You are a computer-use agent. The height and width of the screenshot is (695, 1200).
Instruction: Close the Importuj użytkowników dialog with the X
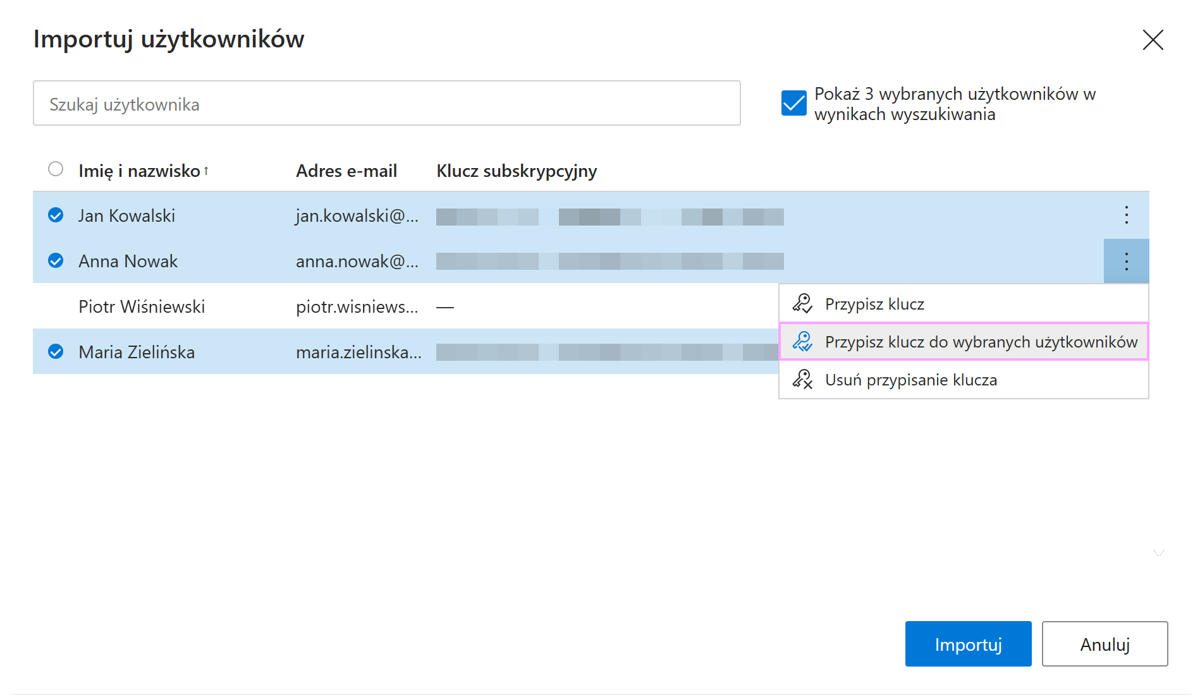pos(1153,40)
